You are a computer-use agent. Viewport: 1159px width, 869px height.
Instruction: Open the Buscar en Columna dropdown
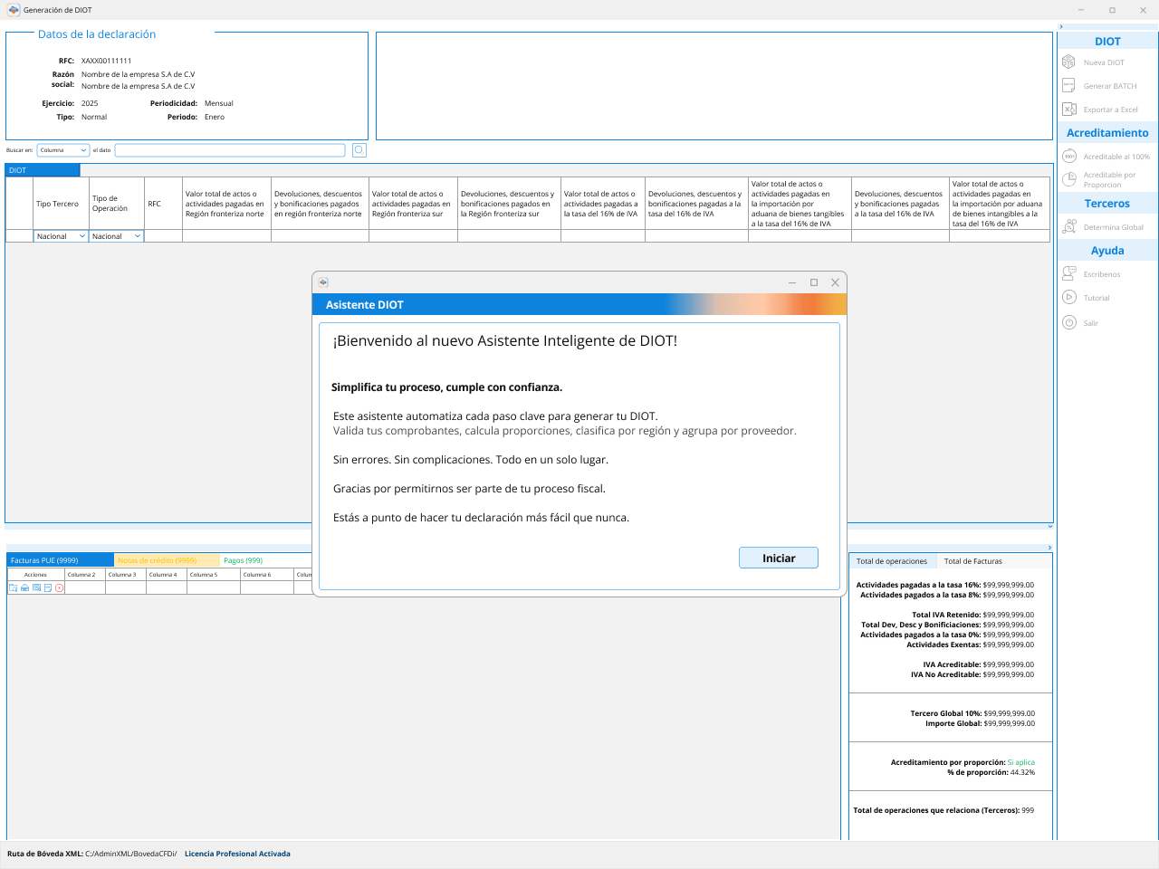point(63,150)
